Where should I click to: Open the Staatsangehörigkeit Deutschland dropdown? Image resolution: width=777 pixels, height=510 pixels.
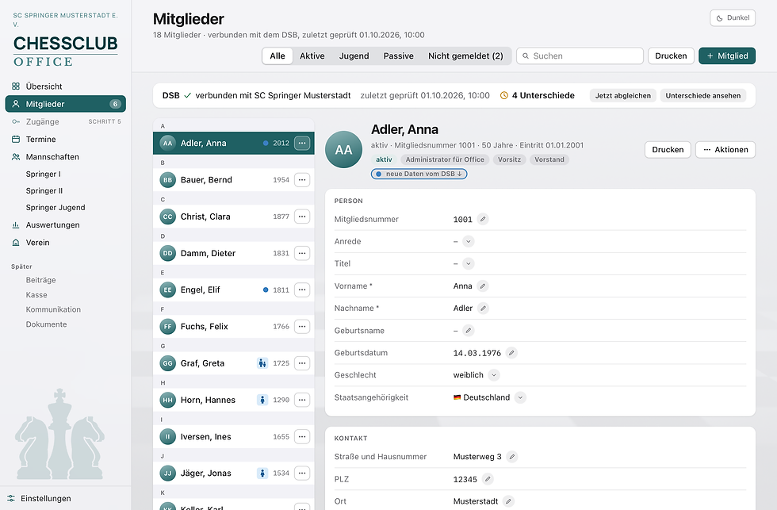(x=520, y=397)
